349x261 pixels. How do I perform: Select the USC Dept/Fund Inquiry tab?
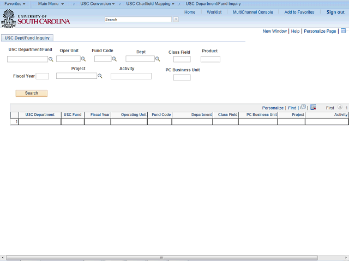click(27, 38)
